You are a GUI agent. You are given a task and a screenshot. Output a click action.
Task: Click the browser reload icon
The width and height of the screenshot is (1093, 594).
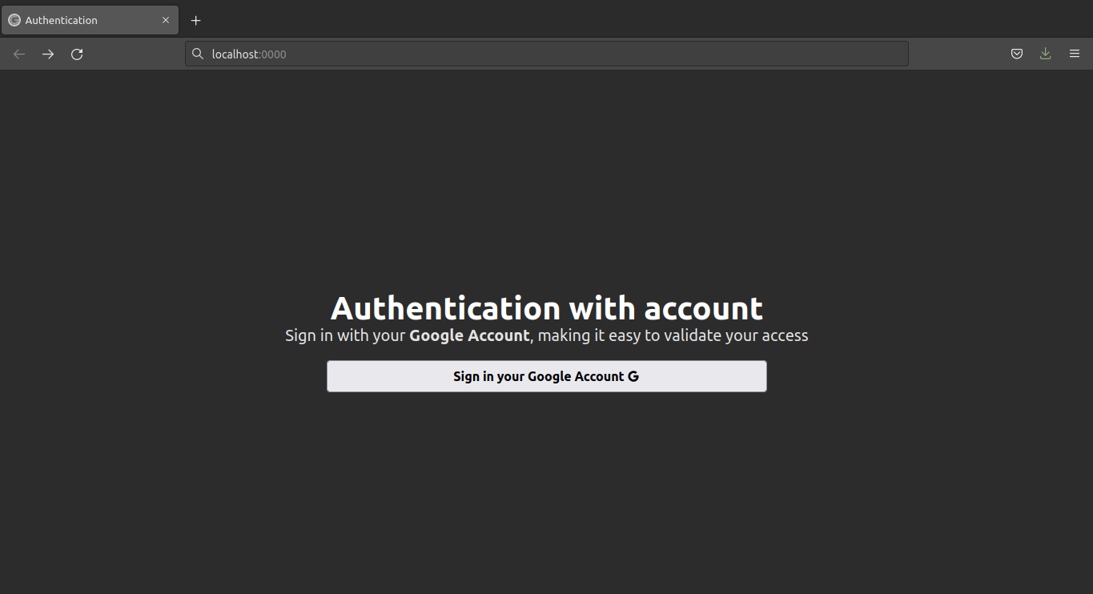point(76,54)
